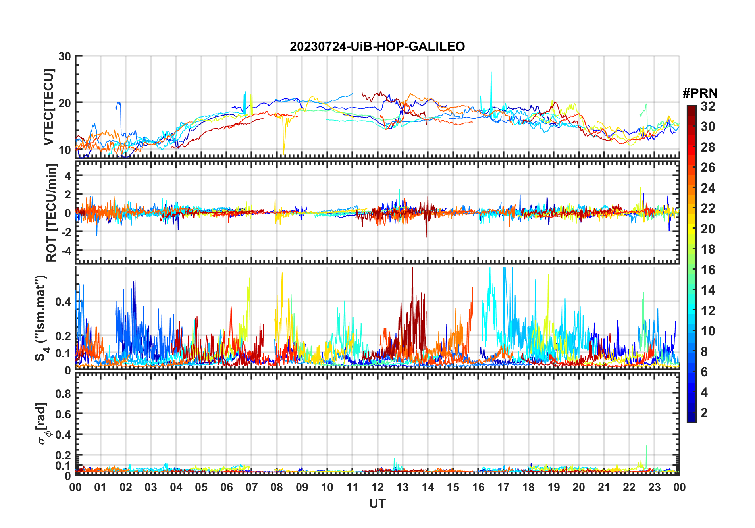Click VTEC axis tick label "20"
The image size is (755, 528).
pos(65,103)
